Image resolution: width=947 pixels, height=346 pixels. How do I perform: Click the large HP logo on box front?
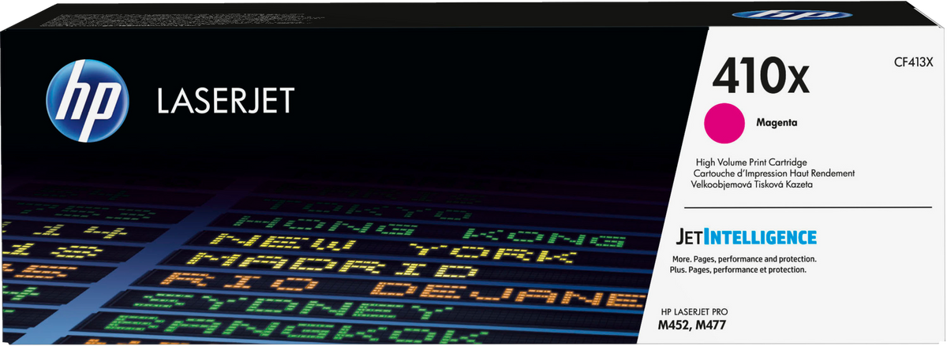[87, 101]
